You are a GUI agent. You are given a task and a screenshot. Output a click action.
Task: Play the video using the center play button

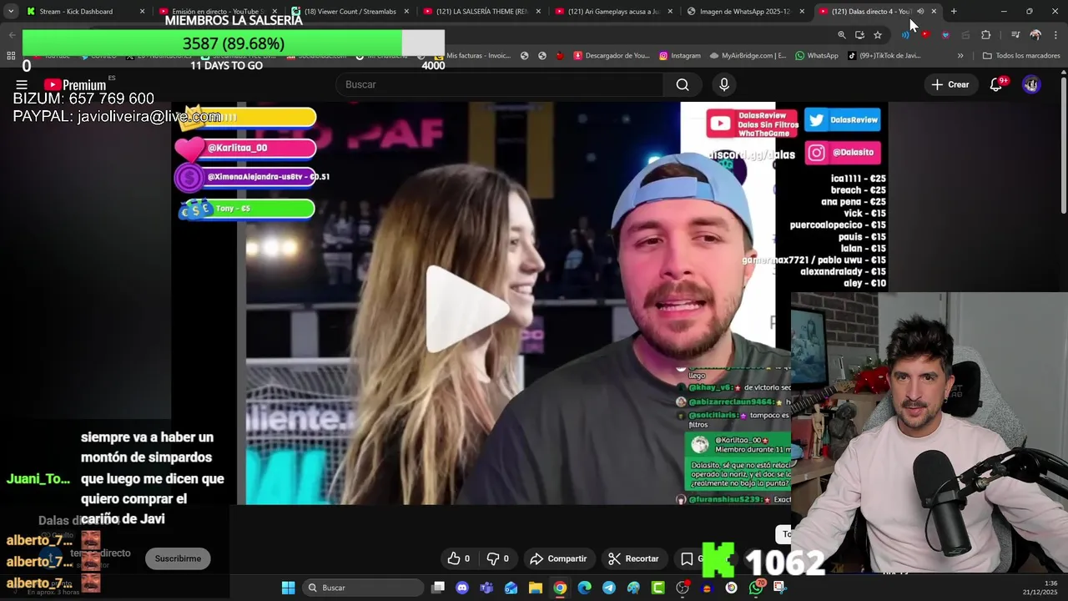pyautogui.click(x=467, y=310)
